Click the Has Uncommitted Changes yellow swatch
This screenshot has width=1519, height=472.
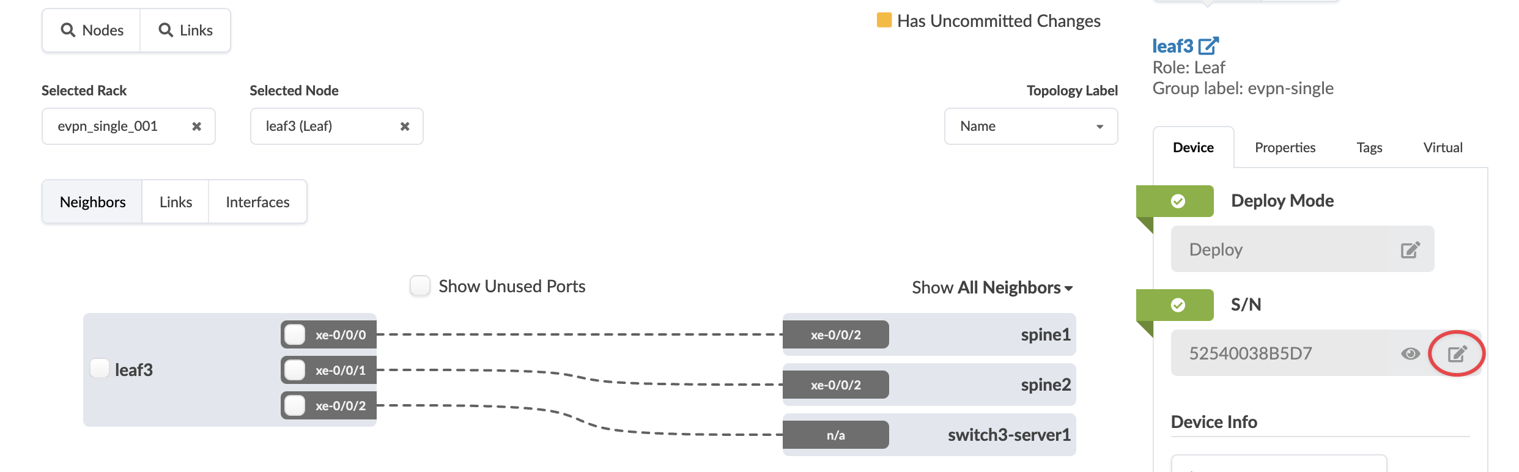884,20
